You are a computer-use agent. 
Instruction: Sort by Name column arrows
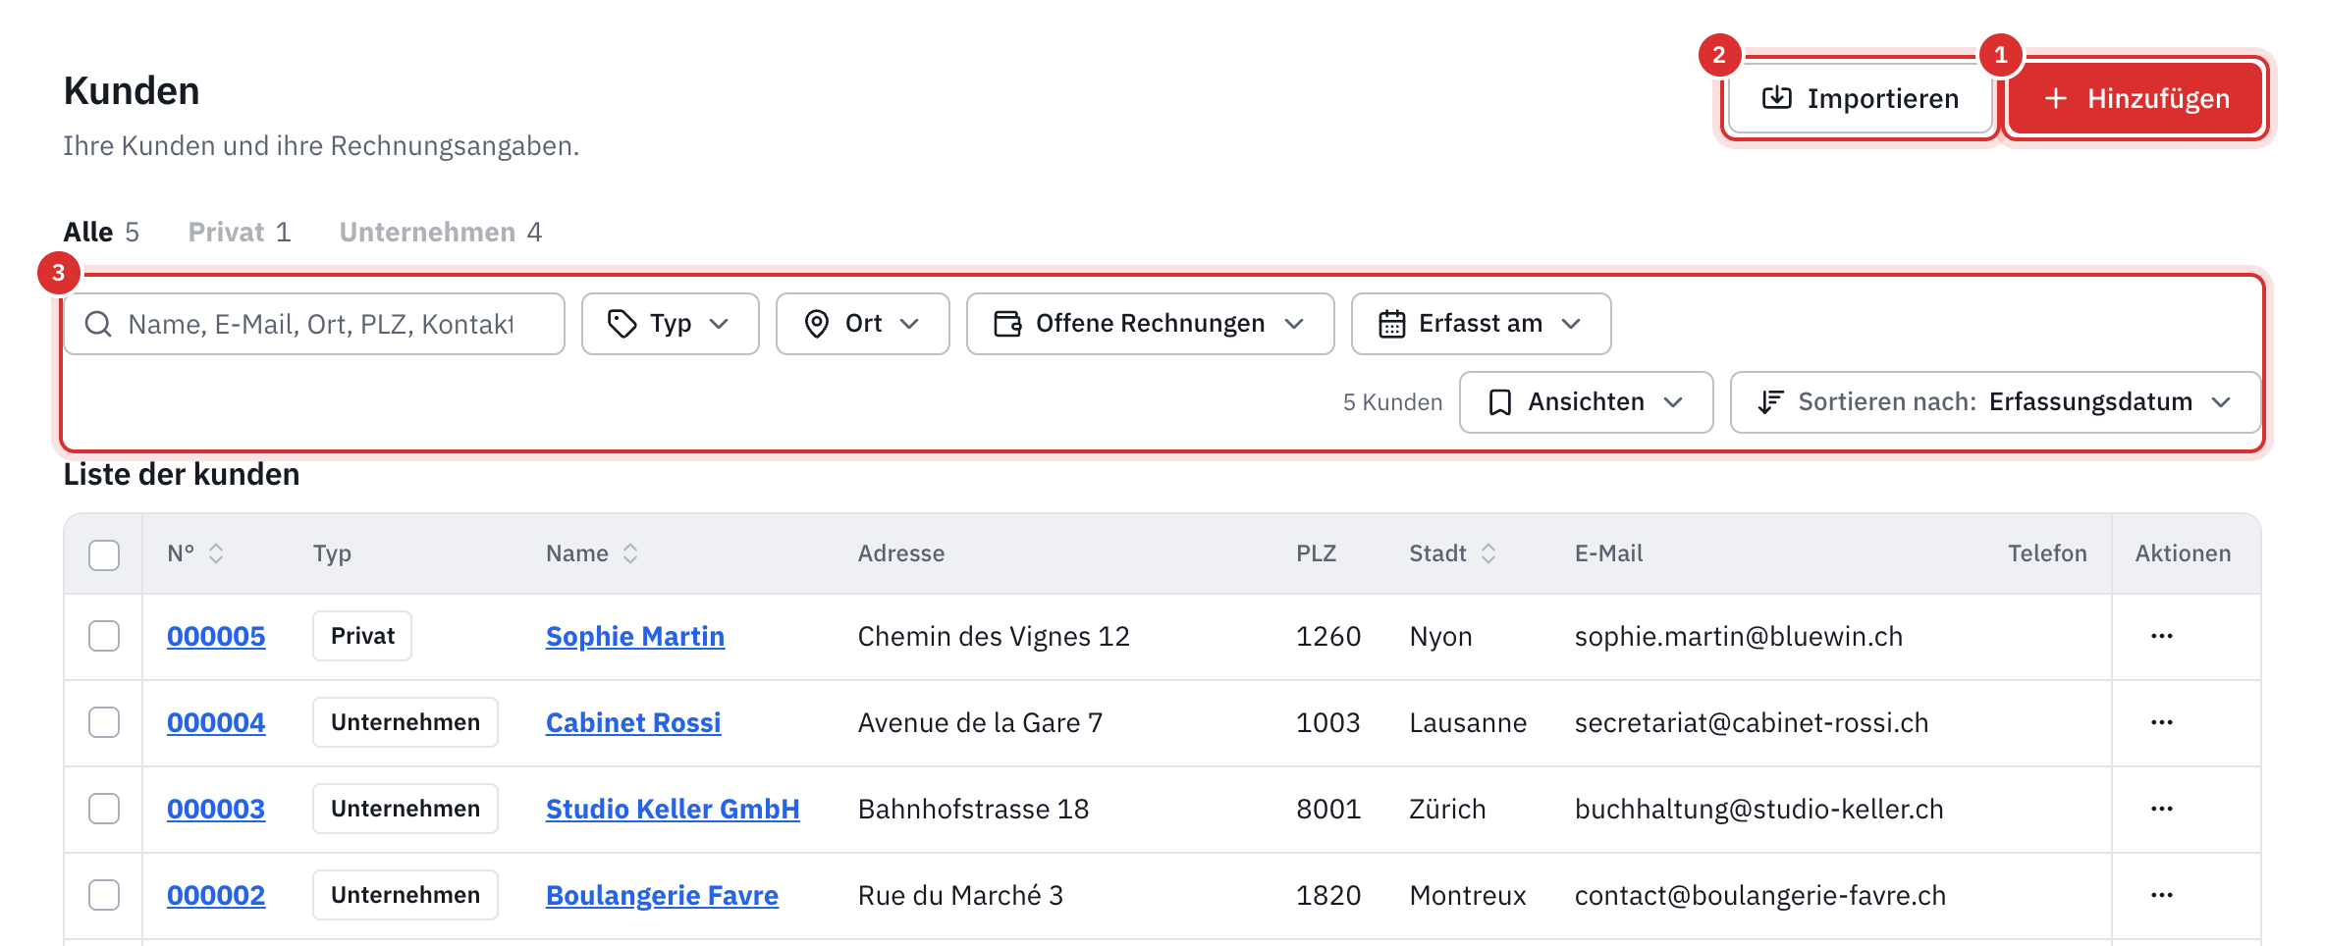point(630,553)
